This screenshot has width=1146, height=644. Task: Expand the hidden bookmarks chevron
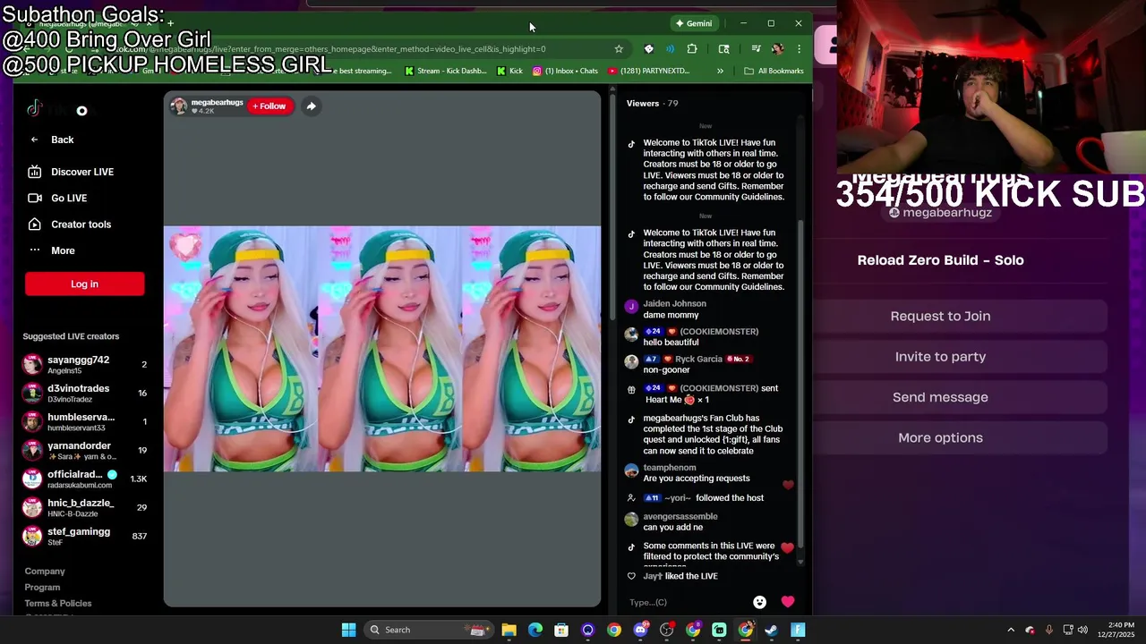720,71
